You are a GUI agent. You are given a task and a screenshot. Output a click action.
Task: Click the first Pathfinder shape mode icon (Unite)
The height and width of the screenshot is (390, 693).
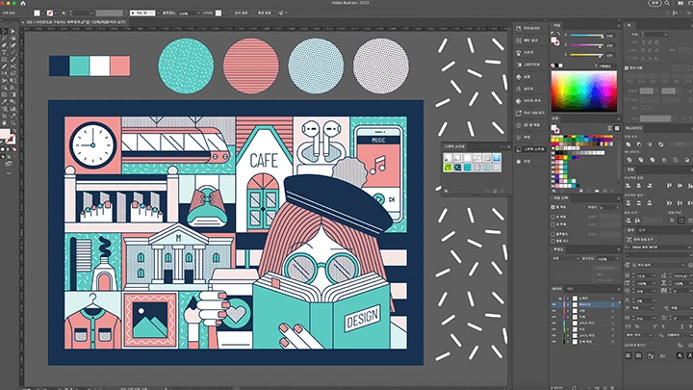628,144
